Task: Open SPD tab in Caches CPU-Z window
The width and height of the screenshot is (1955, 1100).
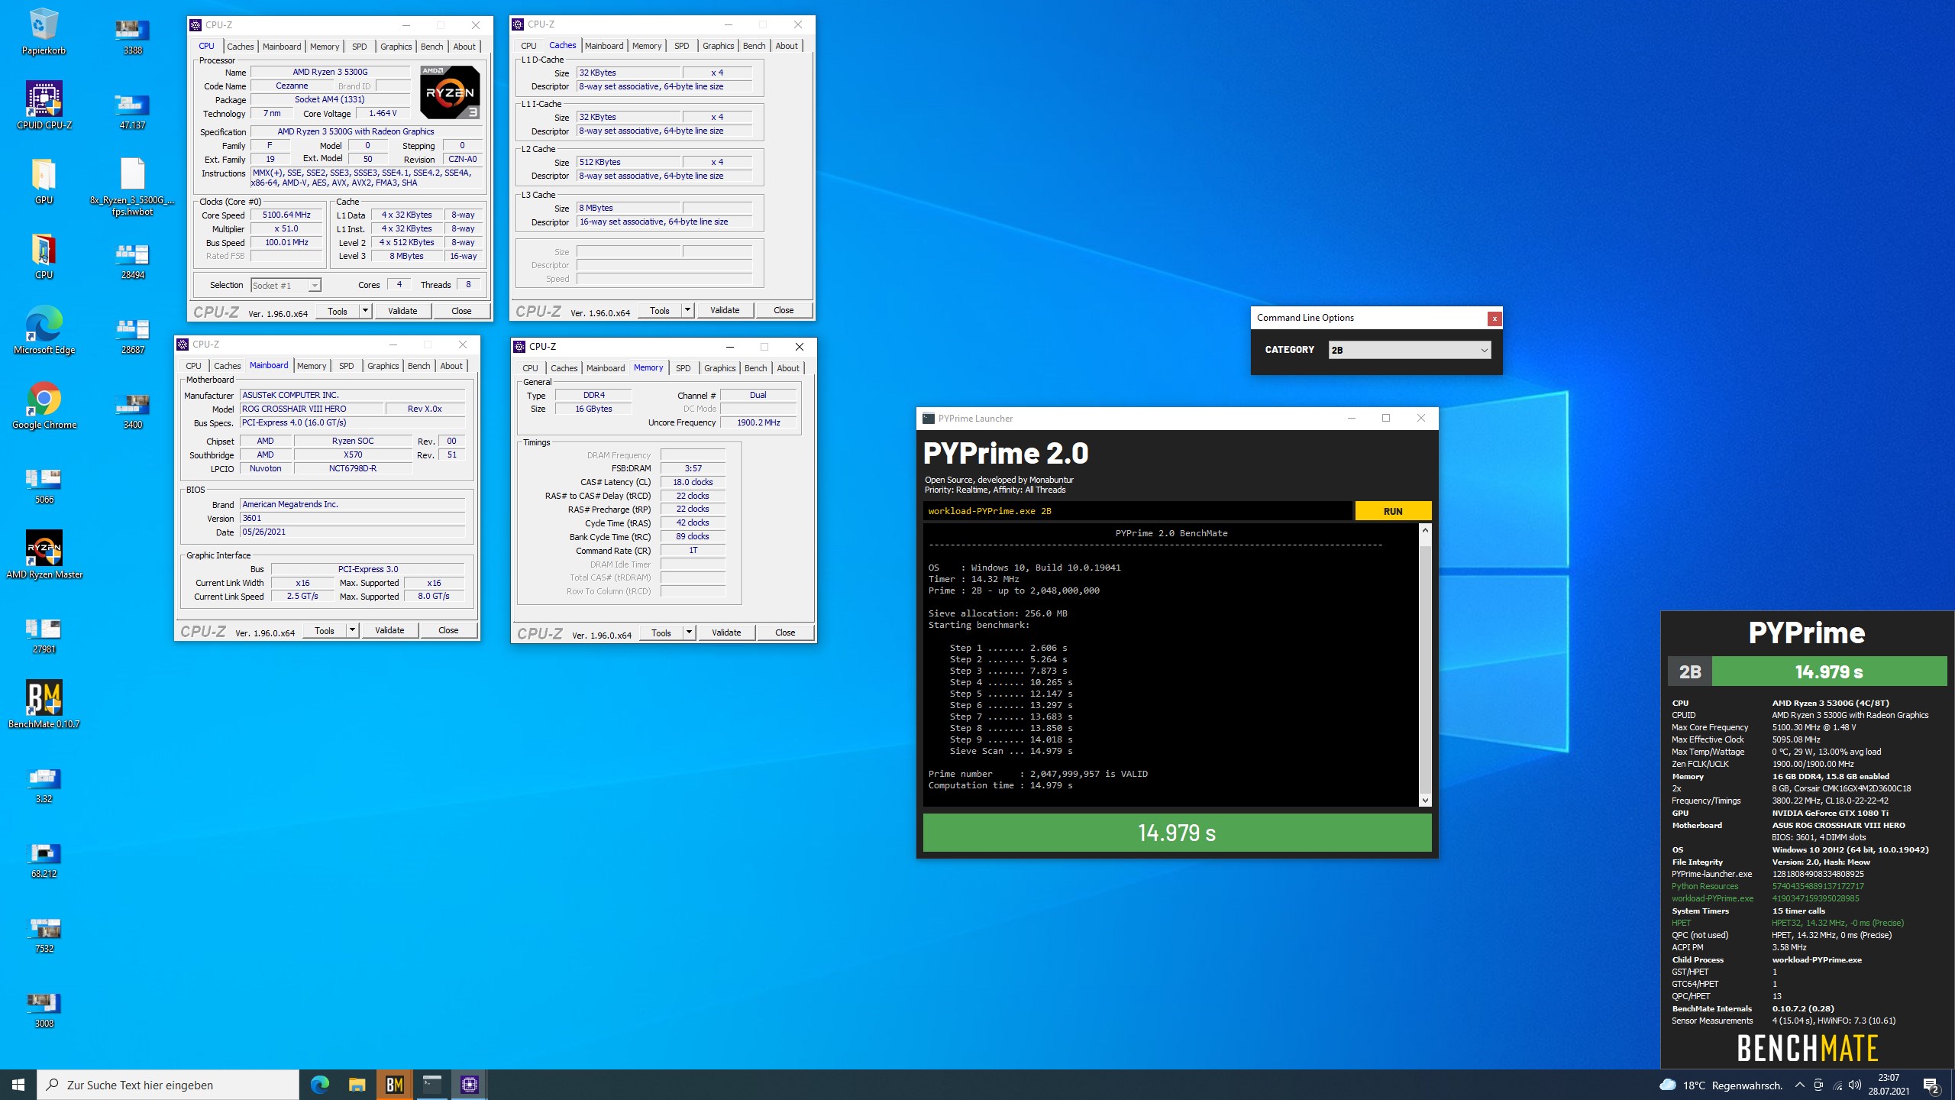Action: (x=681, y=46)
